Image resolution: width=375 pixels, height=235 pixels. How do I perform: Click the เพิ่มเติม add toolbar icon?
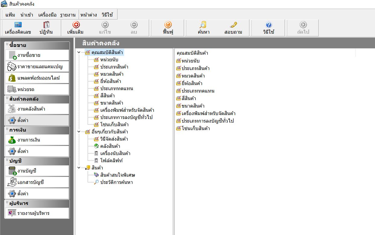[76, 28]
